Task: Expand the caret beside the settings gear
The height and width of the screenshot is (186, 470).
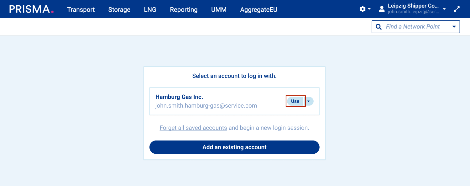Action: (x=369, y=9)
